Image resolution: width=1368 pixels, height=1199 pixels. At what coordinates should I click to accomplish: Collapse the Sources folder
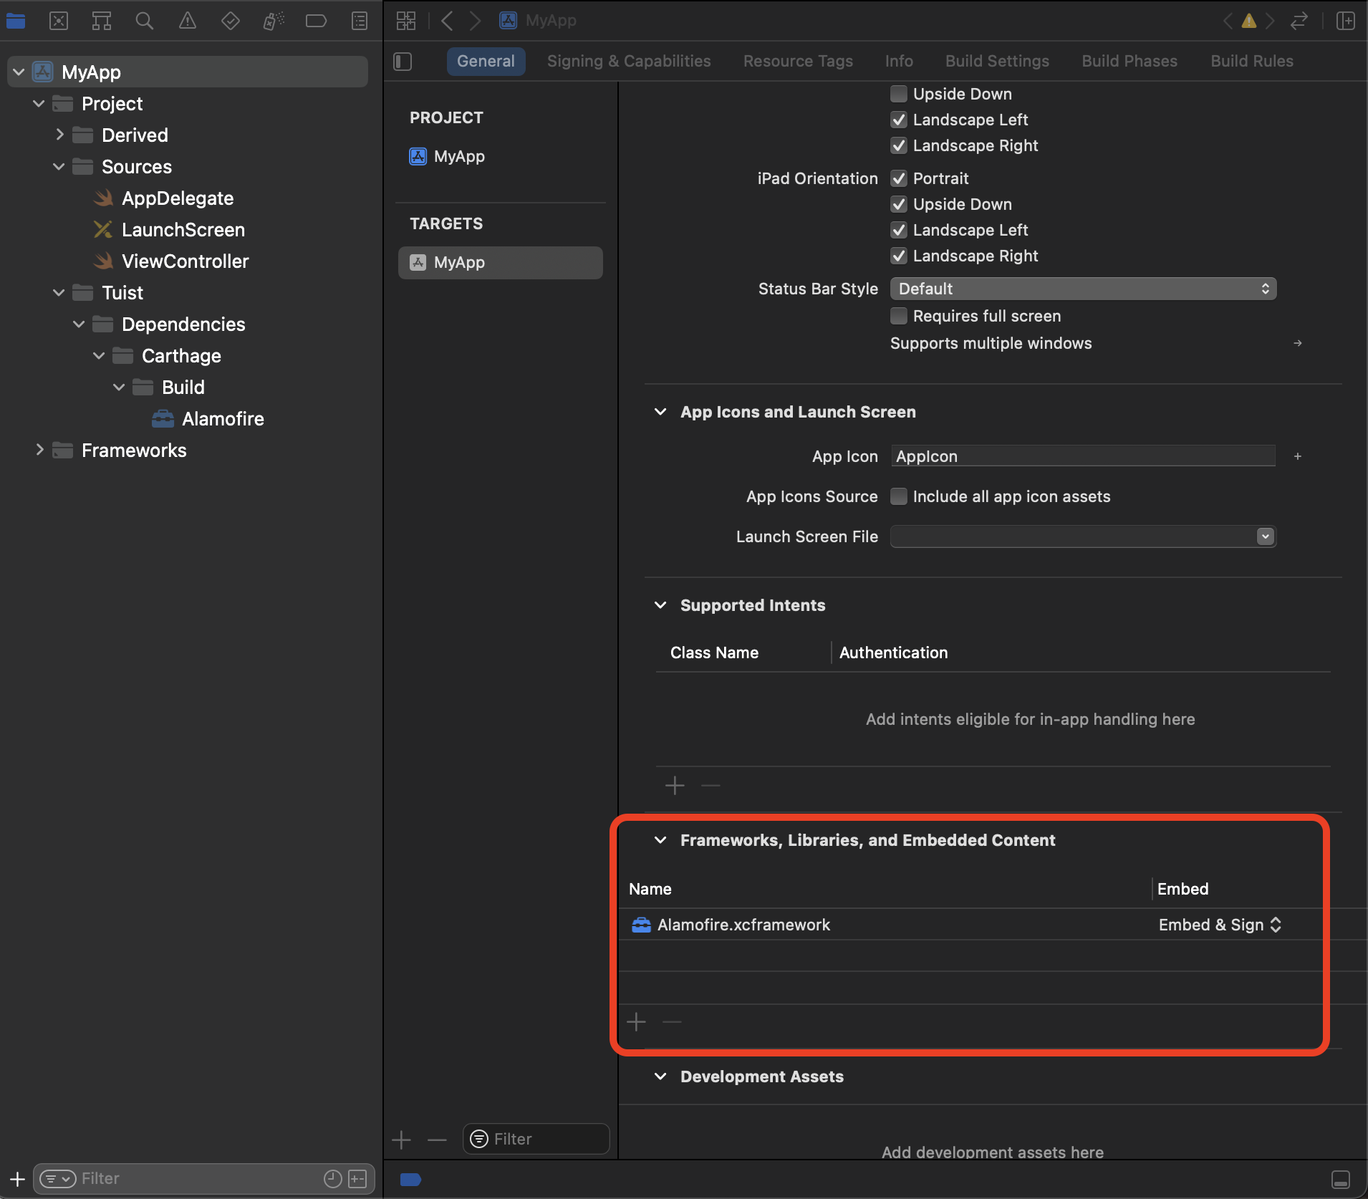click(x=59, y=167)
